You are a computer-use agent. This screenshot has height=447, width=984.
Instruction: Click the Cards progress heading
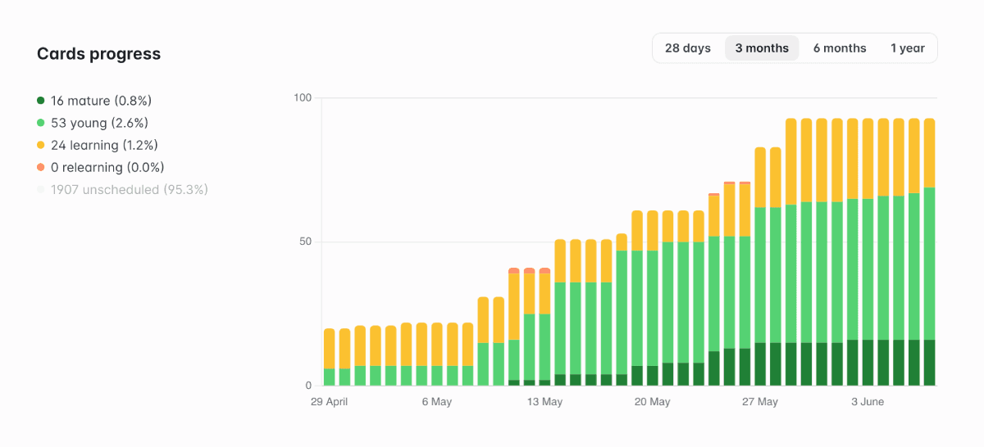[98, 54]
